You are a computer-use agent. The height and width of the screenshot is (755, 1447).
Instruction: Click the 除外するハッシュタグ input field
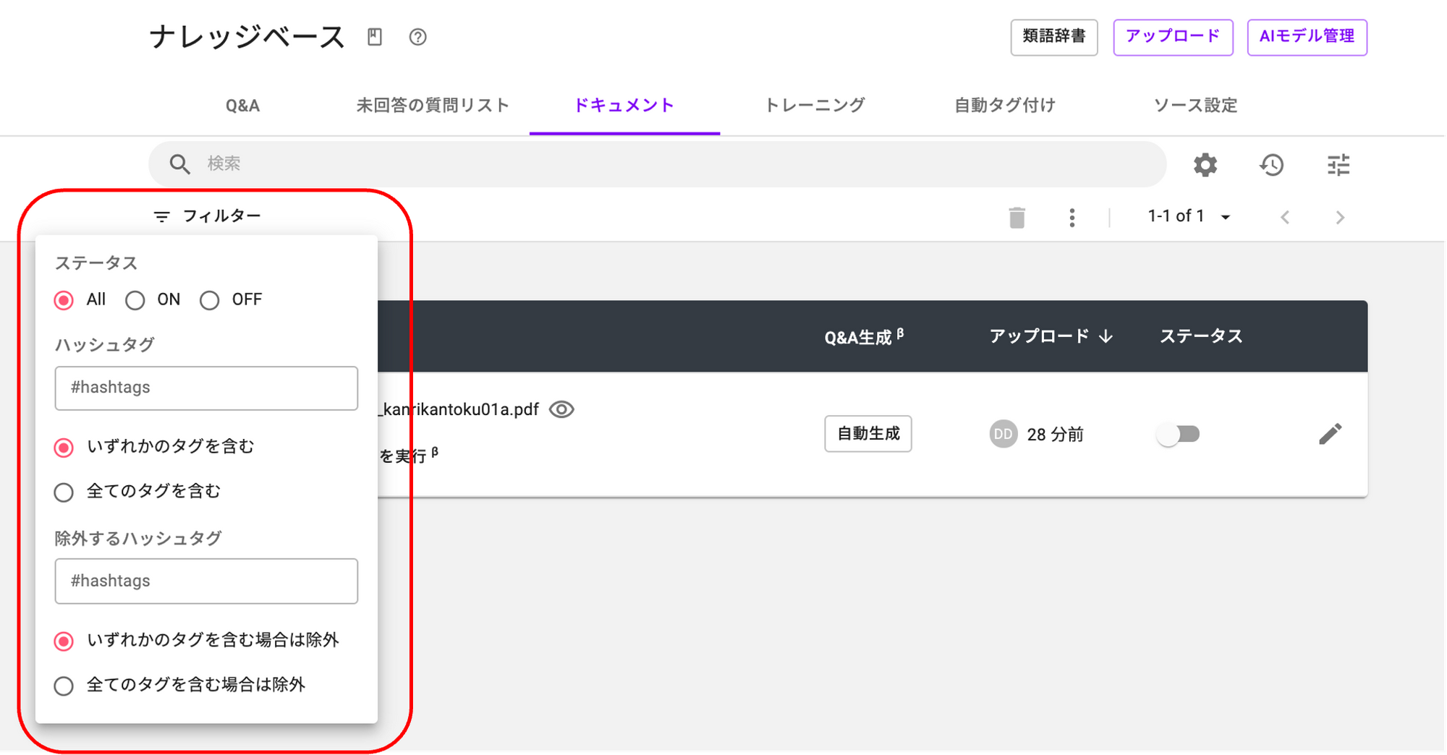[x=206, y=581]
